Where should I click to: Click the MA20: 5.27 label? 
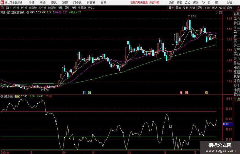(61, 12)
